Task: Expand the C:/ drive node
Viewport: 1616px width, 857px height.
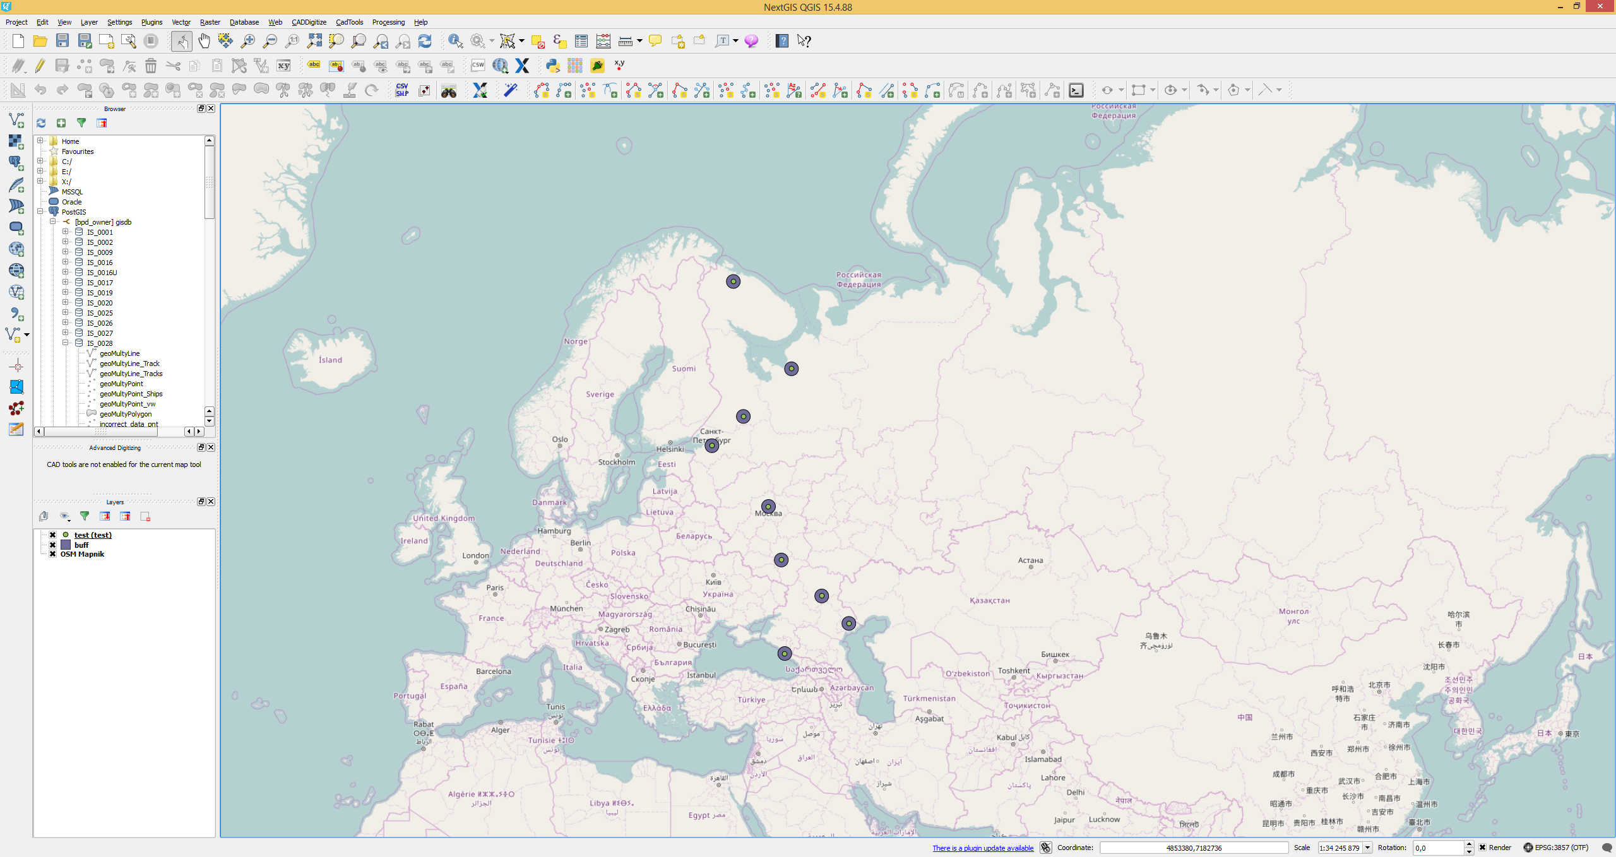Action: [x=40, y=161]
